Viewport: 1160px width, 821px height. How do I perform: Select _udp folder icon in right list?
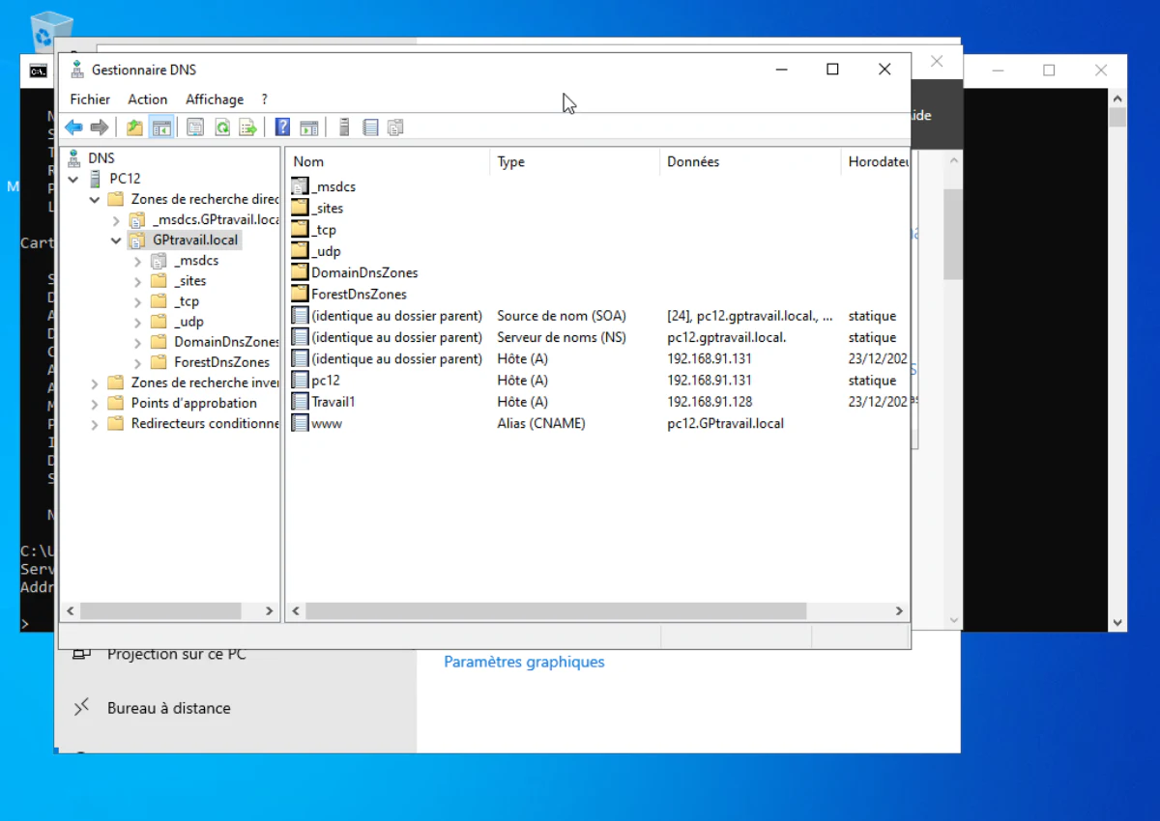pyautogui.click(x=300, y=251)
